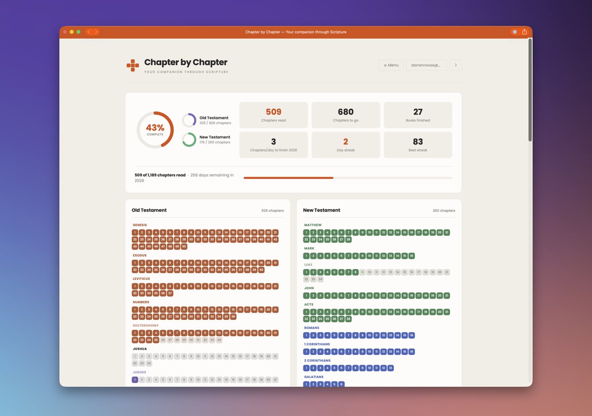Toggle Exodus chapter 12

pos(212,263)
